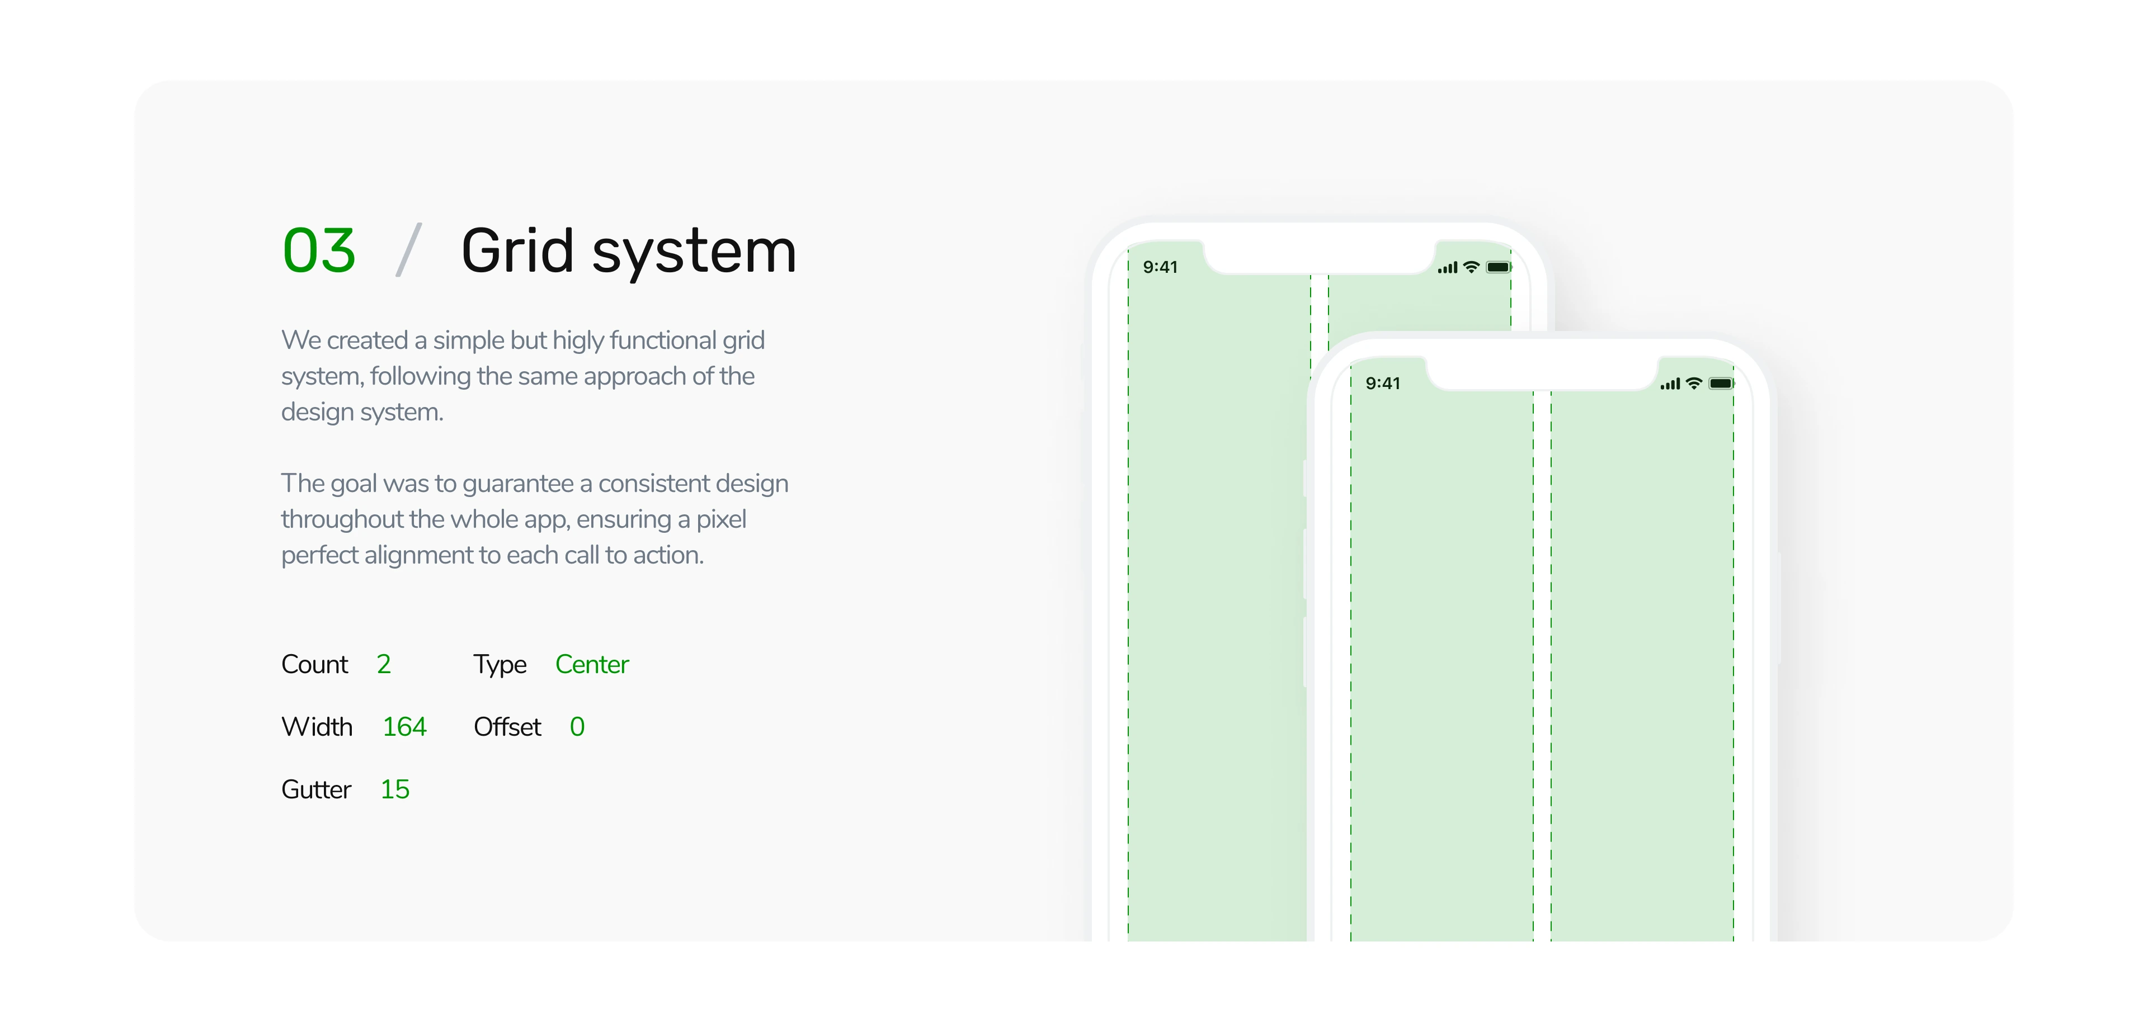Select the paragraph starting "The goal was to guarantee"
This screenshot has width=2148, height=1022.
pyautogui.click(x=535, y=518)
